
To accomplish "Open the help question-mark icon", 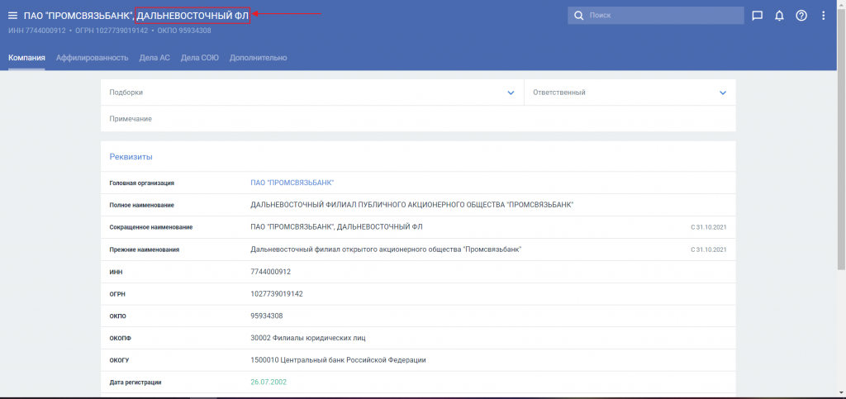I will pyautogui.click(x=801, y=16).
